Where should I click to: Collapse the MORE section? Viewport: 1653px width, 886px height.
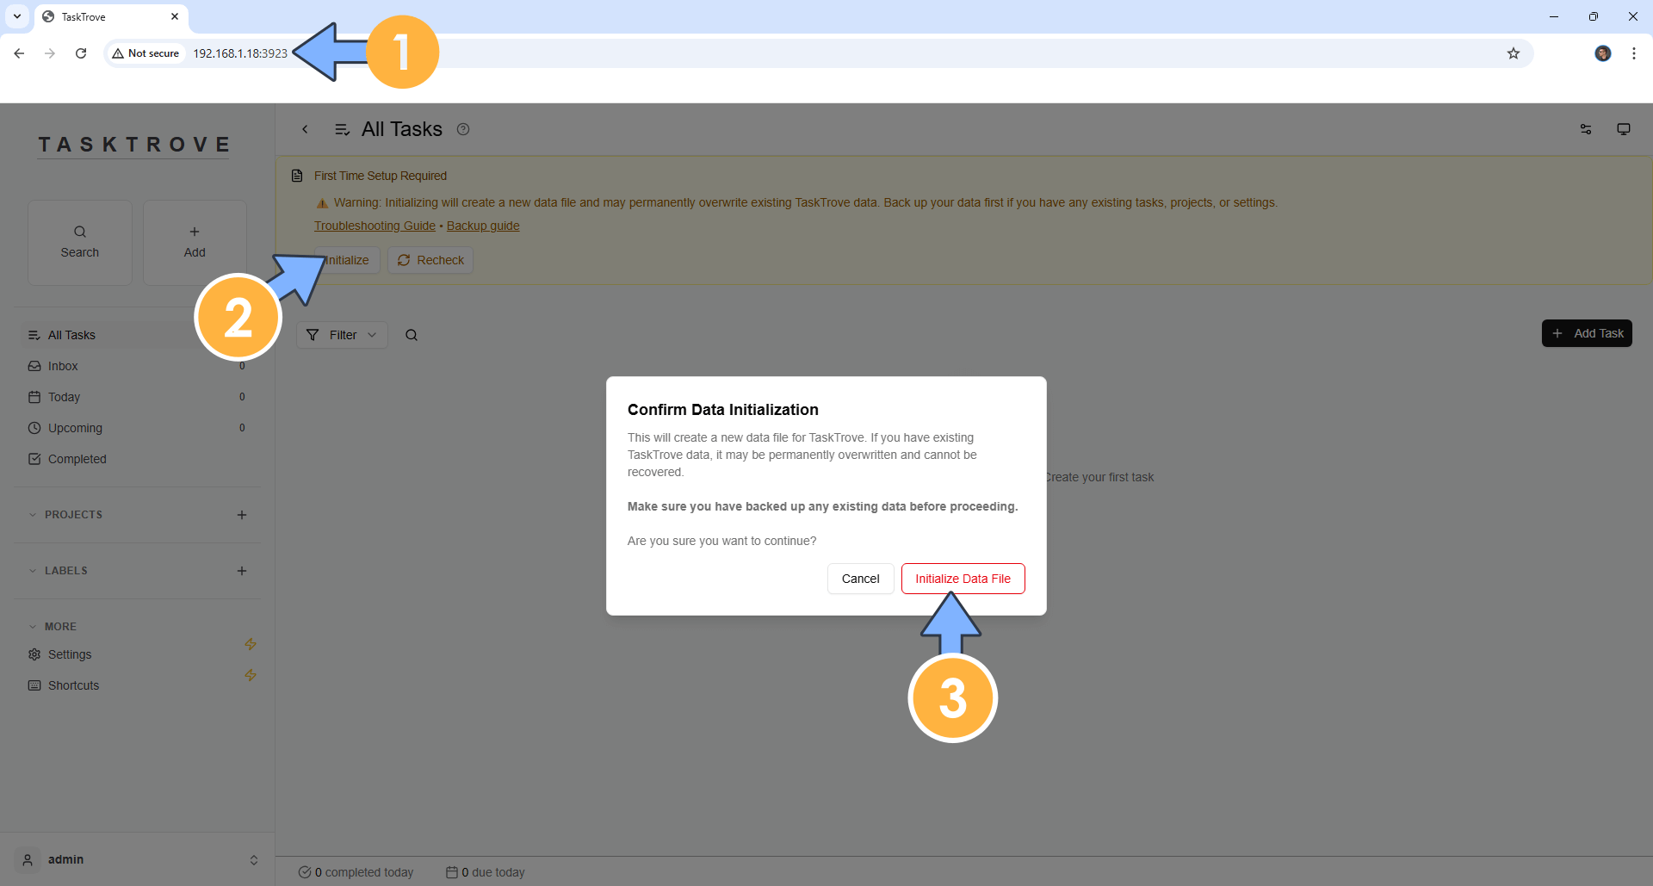pos(33,627)
